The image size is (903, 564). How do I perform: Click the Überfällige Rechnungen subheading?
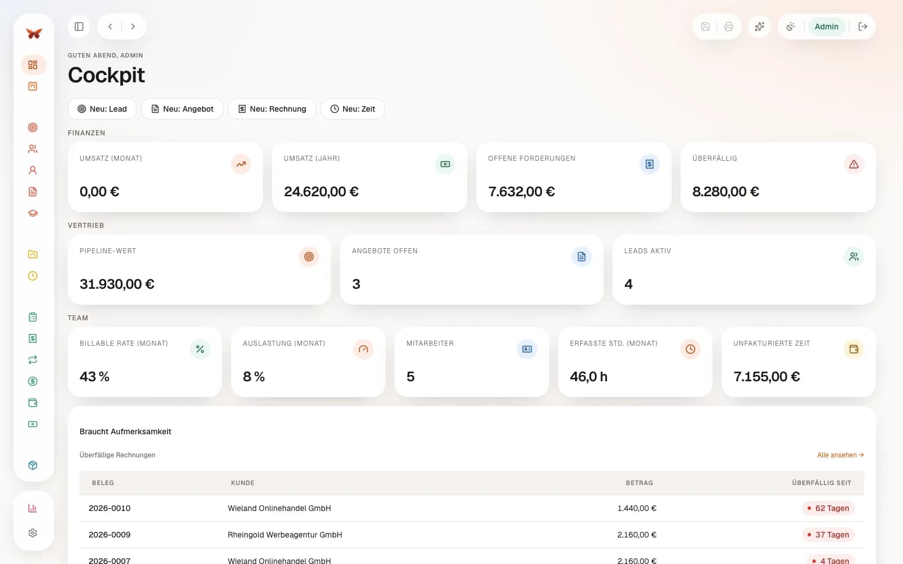click(x=117, y=455)
